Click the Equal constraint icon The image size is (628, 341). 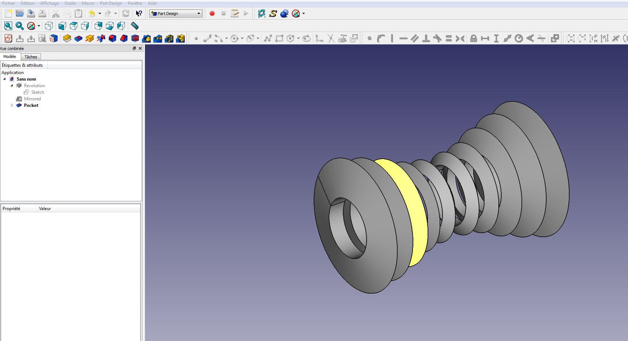pos(449,38)
